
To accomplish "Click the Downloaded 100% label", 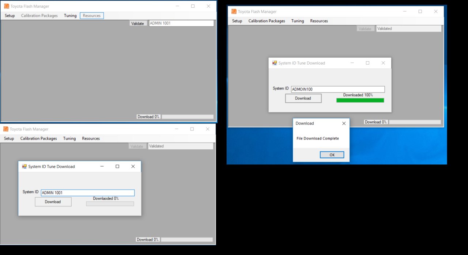I will point(358,95).
